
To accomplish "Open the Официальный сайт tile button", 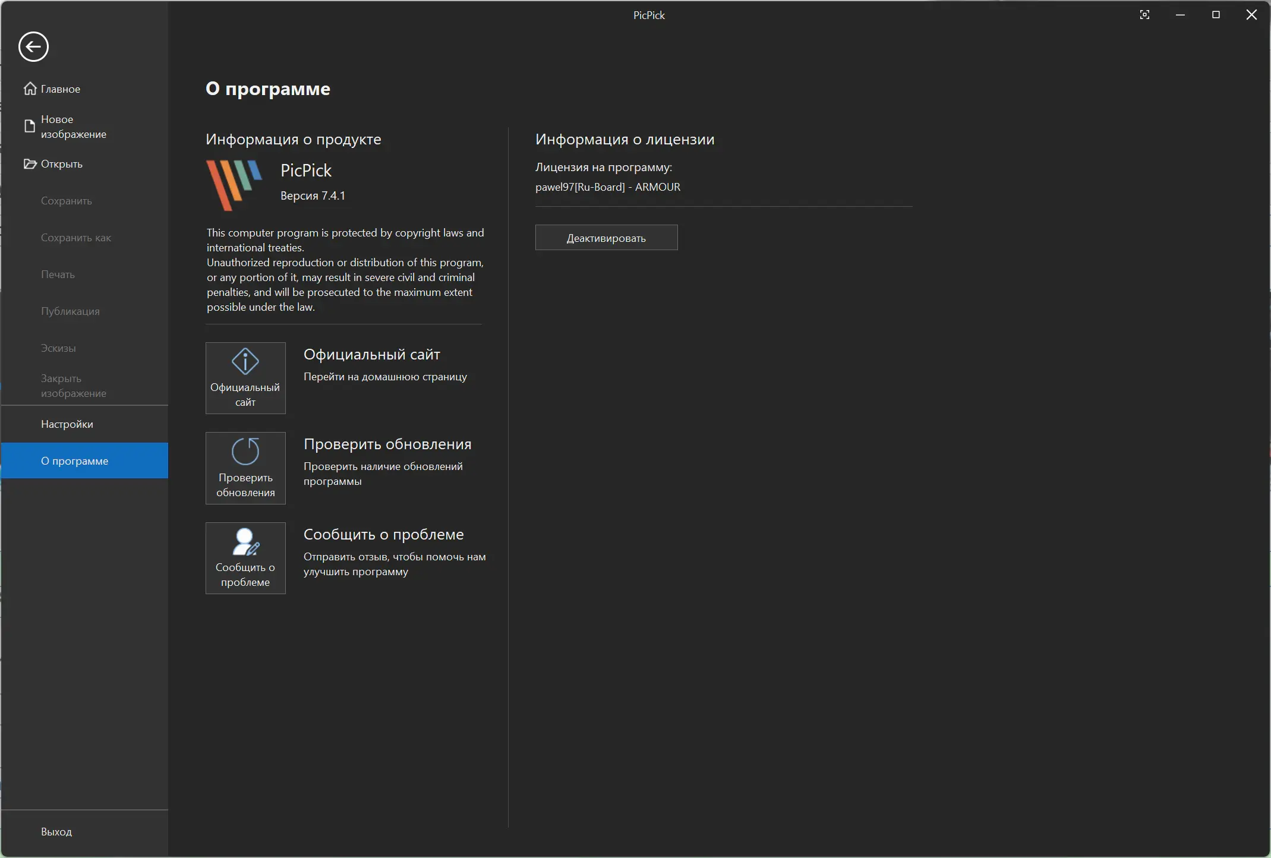I will pyautogui.click(x=245, y=378).
